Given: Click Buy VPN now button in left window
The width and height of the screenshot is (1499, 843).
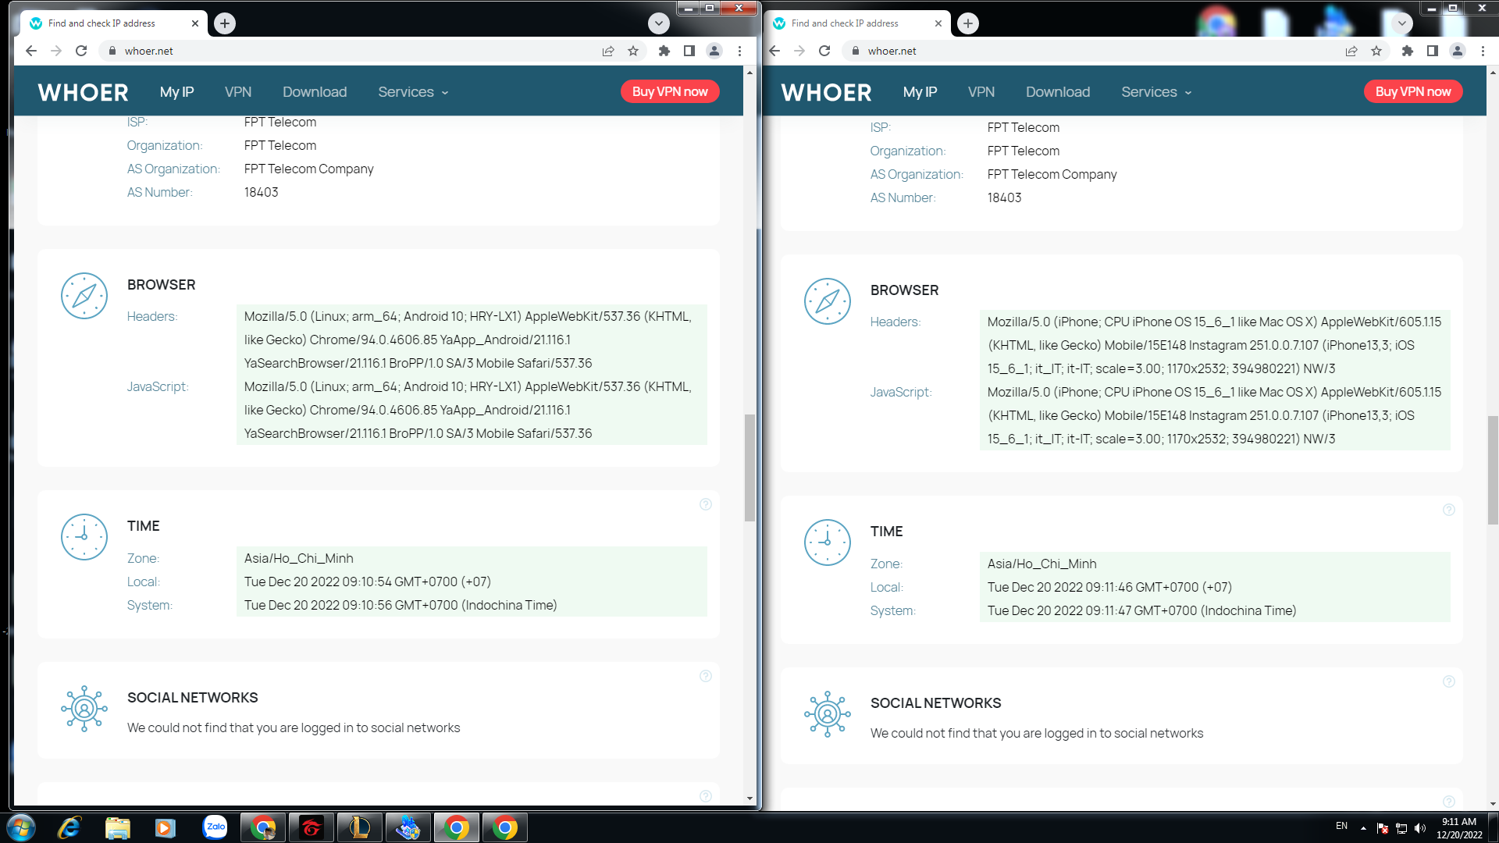Looking at the screenshot, I should pyautogui.click(x=670, y=91).
